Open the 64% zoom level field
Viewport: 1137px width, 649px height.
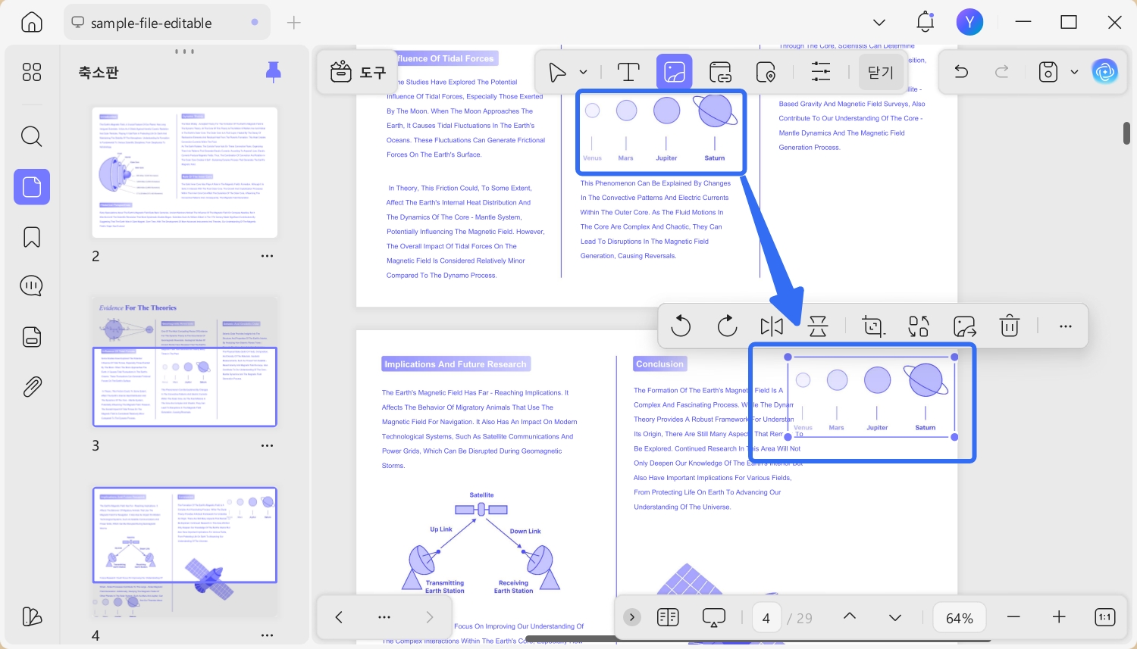click(960, 618)
